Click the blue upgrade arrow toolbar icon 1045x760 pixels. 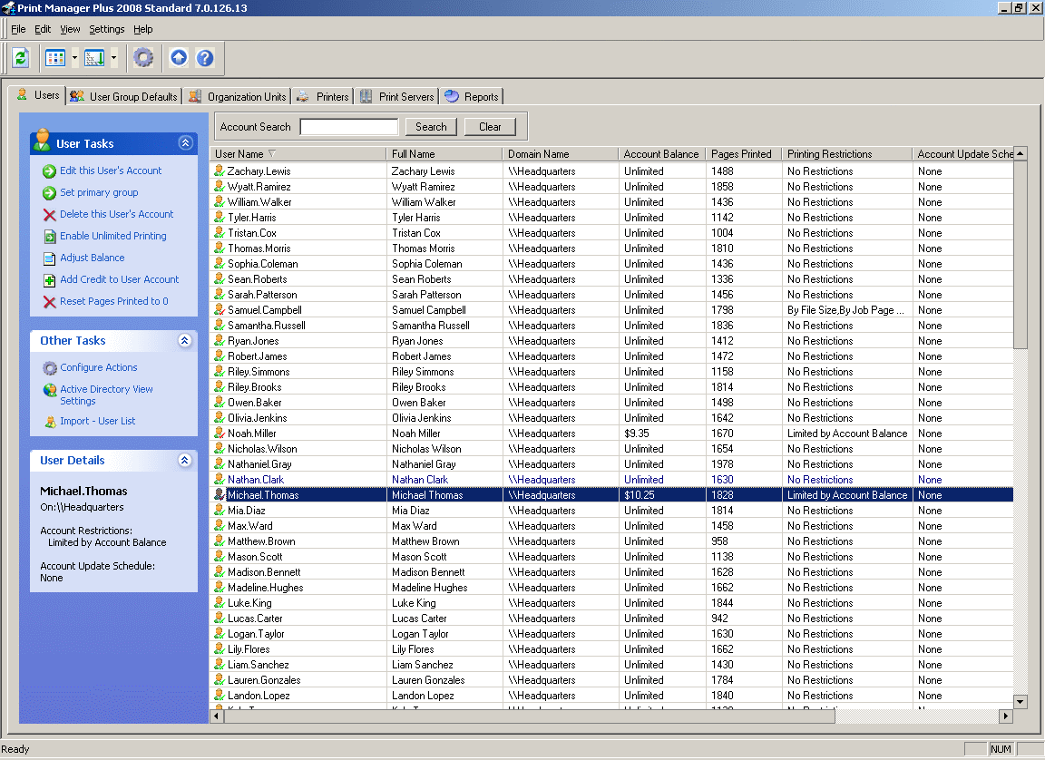click(x=177, y=58)
